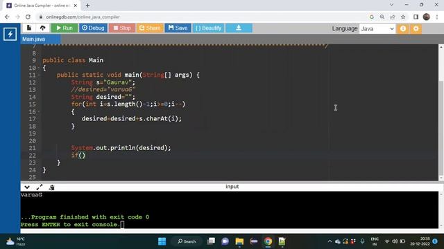The image size is (444, 249).
Task: Select the input tab label
Action: click(x=232, y=187)
